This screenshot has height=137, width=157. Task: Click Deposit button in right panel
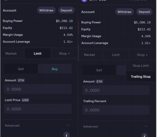click(144, 12)
